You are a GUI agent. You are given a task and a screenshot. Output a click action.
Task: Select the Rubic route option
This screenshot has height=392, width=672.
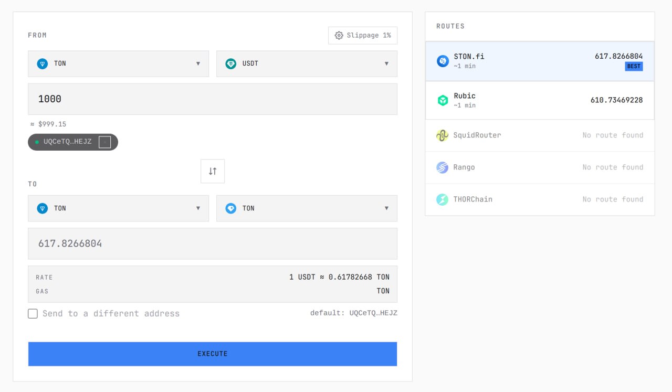click(540, 100)
